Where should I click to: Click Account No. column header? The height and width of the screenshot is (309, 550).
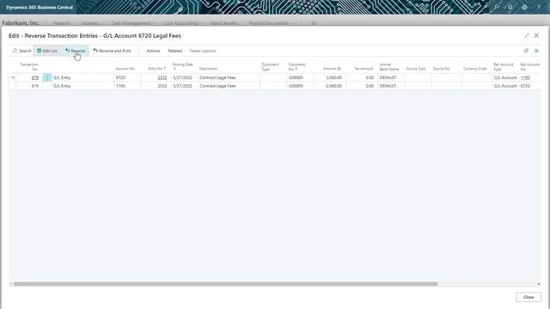[x=125, y=69]
